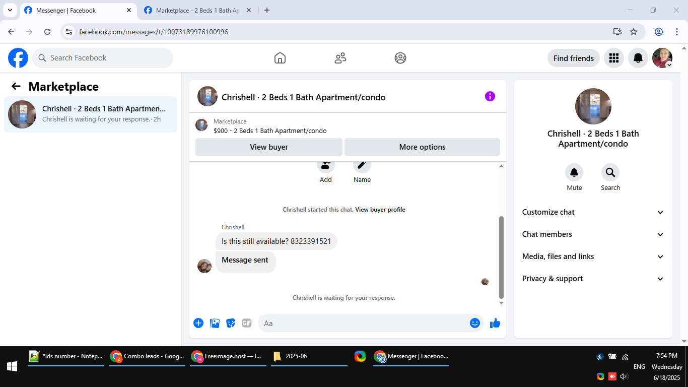The image size is (688, 387).
Task: Add people to the chat
Action: pos(326,165)
